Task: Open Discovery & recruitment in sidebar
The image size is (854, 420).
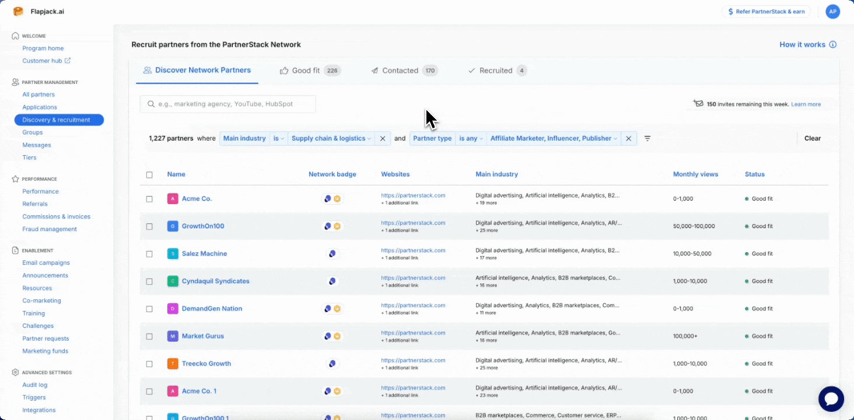Action: pyautogui.click(x=59, y=120)
